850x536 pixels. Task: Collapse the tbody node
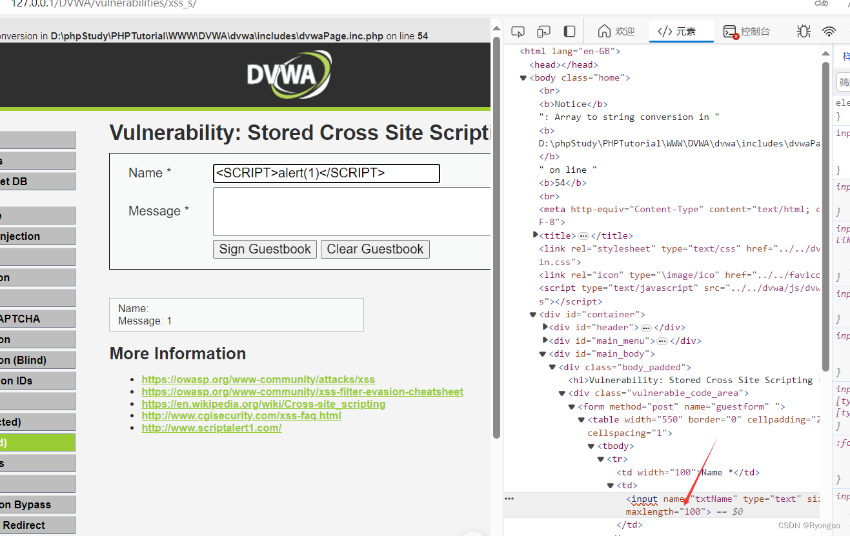click(591, 446)
